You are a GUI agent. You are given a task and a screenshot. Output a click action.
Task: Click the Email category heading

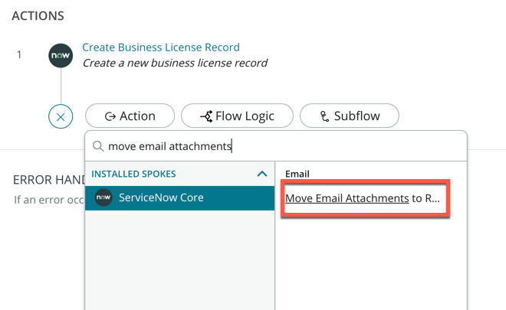click(x=297, y=174)
